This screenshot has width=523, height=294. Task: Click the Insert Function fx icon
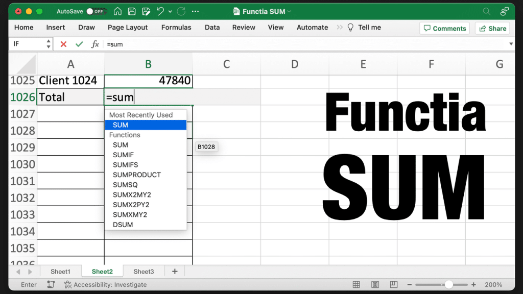pyautogui.click(x=95, y=44)
